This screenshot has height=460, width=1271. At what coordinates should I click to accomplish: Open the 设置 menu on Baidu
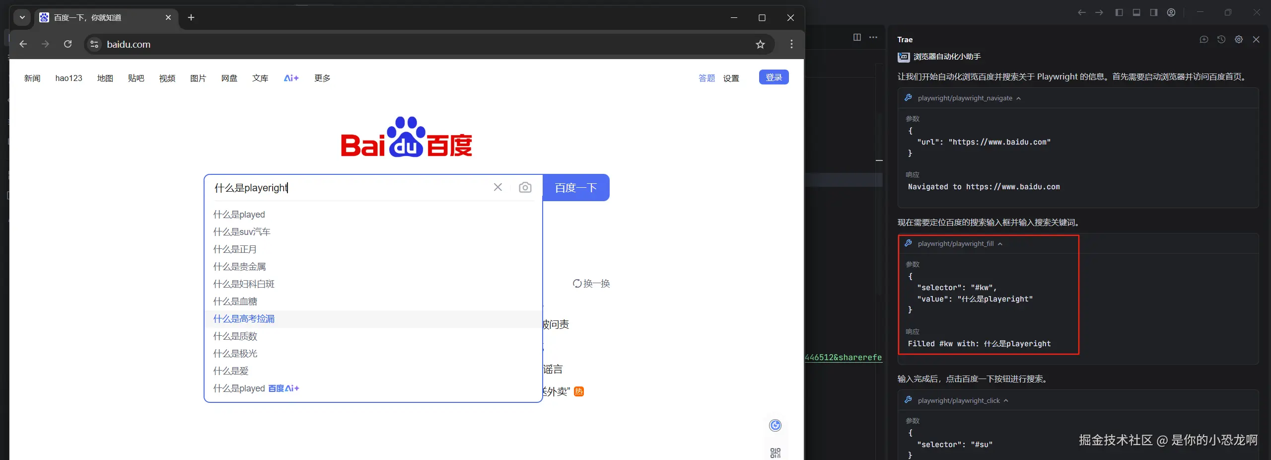coord(731,78)
